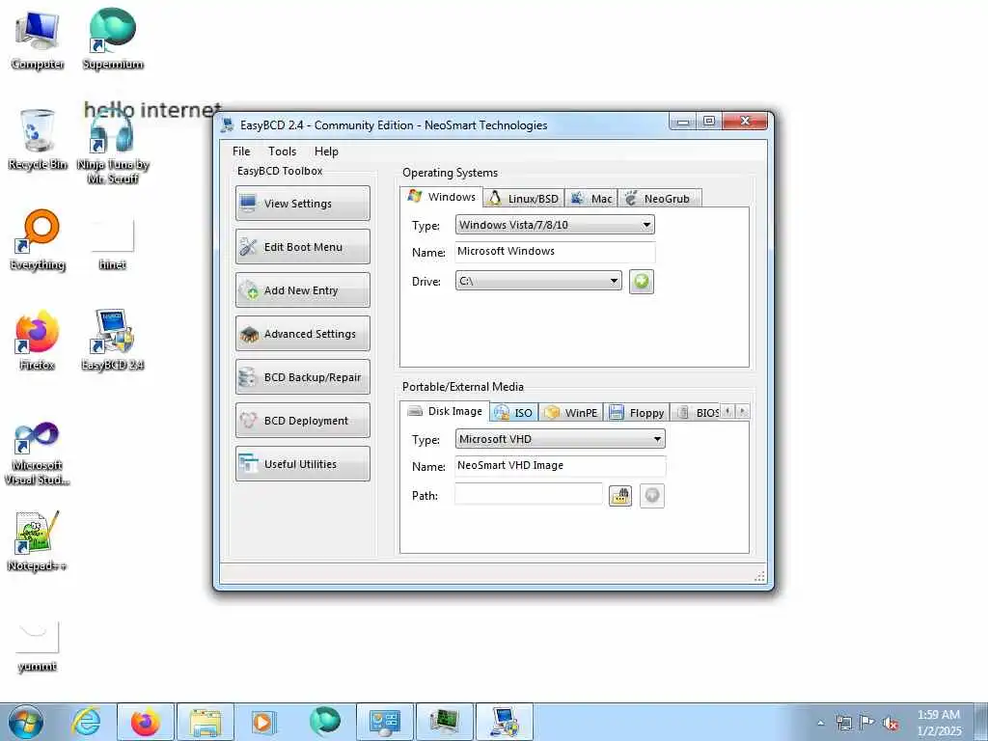Open Windows Explorer from the taskbar
The height and width of the screenshot is (741, 988).
(205, 722)
